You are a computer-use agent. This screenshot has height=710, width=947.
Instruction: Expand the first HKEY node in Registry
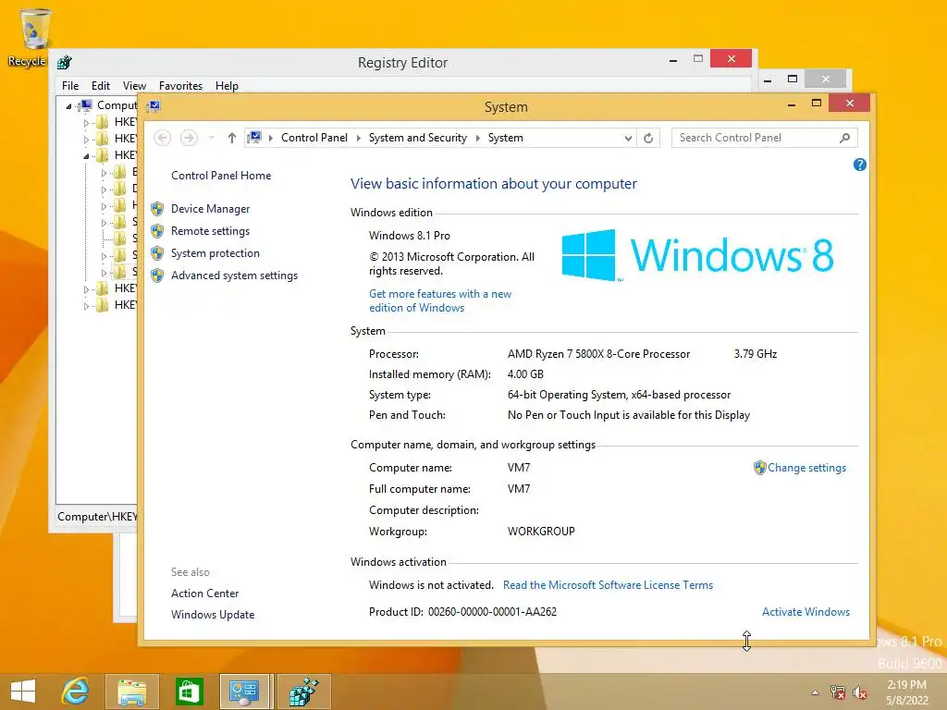tap(86, 123)
